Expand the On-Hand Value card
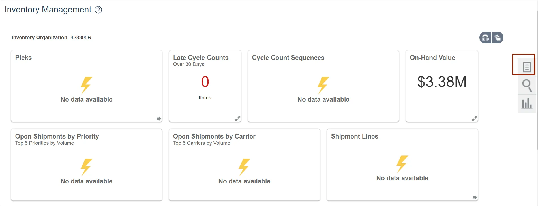 pyautogui.click(x=475, y=119)
